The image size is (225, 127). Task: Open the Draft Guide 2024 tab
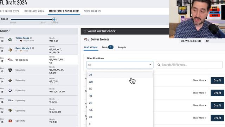coord(9,11)
